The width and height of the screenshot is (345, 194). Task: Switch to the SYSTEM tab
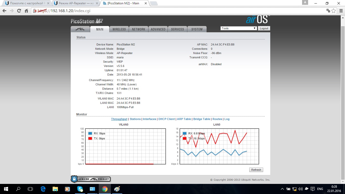click(197, 29)
